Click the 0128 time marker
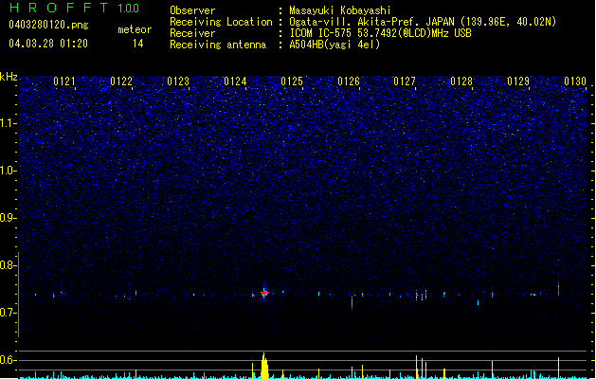The width and height of the screenshot is (596, 379). [x=461, y=81]
